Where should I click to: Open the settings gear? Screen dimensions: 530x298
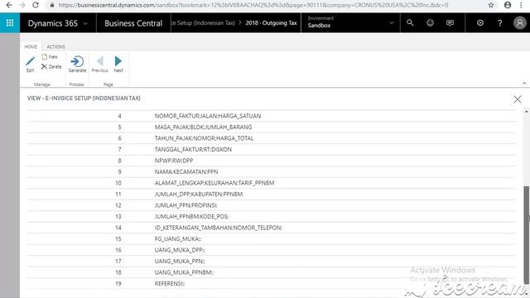tap(480, 22)
